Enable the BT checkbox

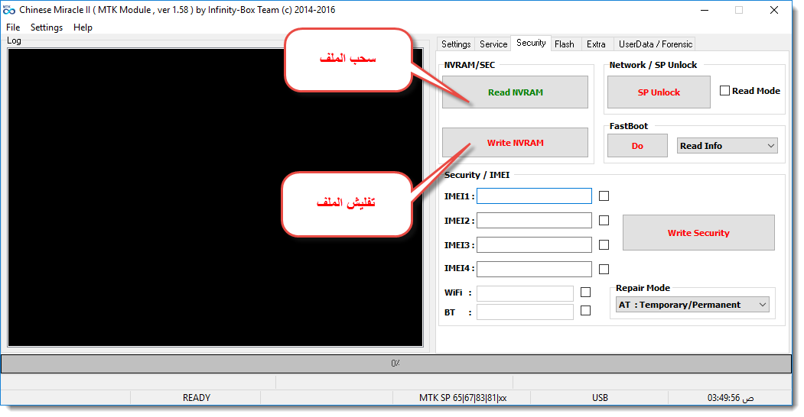pyautogui.click(x=585, y=311)
